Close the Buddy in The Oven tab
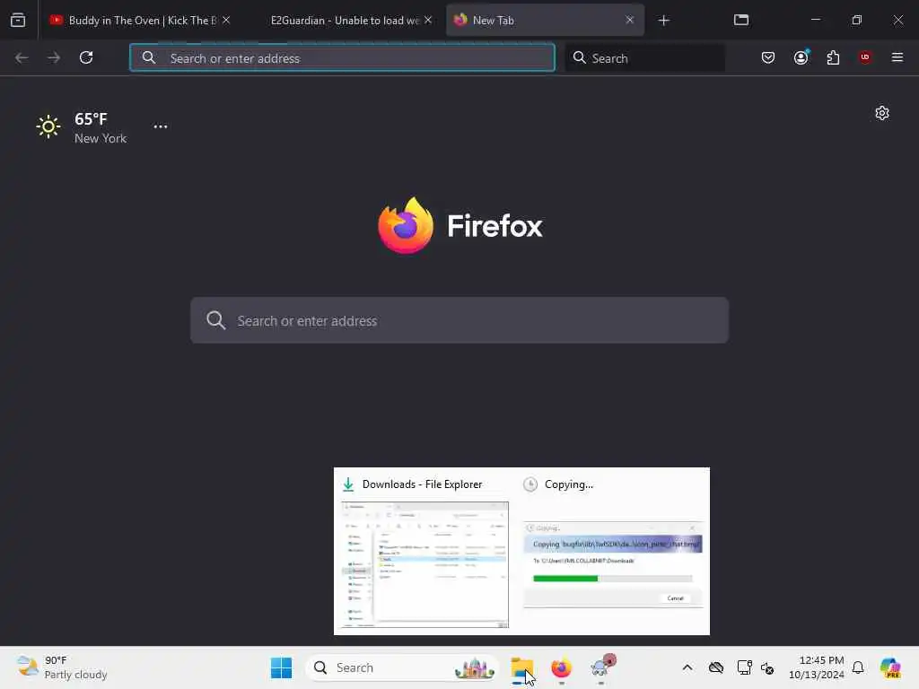This screenshot has width=919, height=689. pyautogui.click(x=226, y=20)
